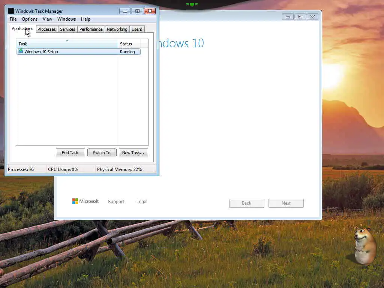
Task: Click Physical Memory: 22% in status bar
Action: (x=119, y=169)
